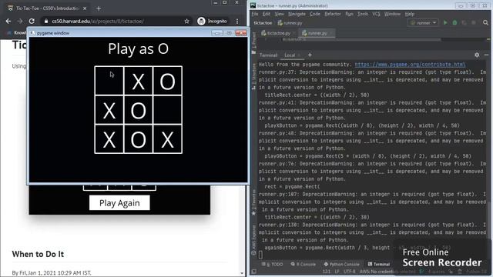Close the Tic-Tac-Toe Chrome tab
This screenshot has width=493, height=277.
click(x=85, y=8)
